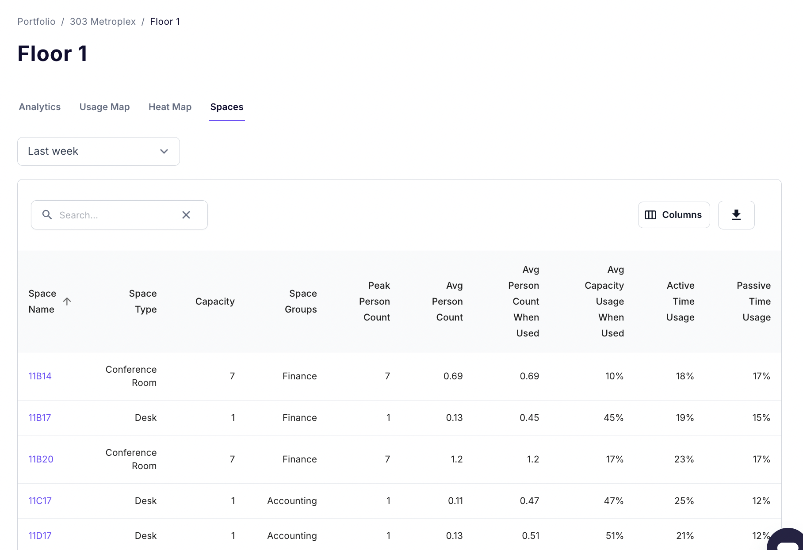Click 15% passive time usage for 11B17
The width and height of the screenshot is (803, 550).
click(761, 418)
